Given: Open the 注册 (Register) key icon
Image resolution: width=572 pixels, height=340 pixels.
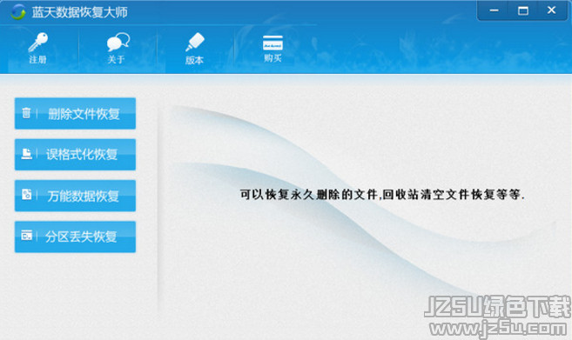Looking at the screenshot, I should (38, 43).
